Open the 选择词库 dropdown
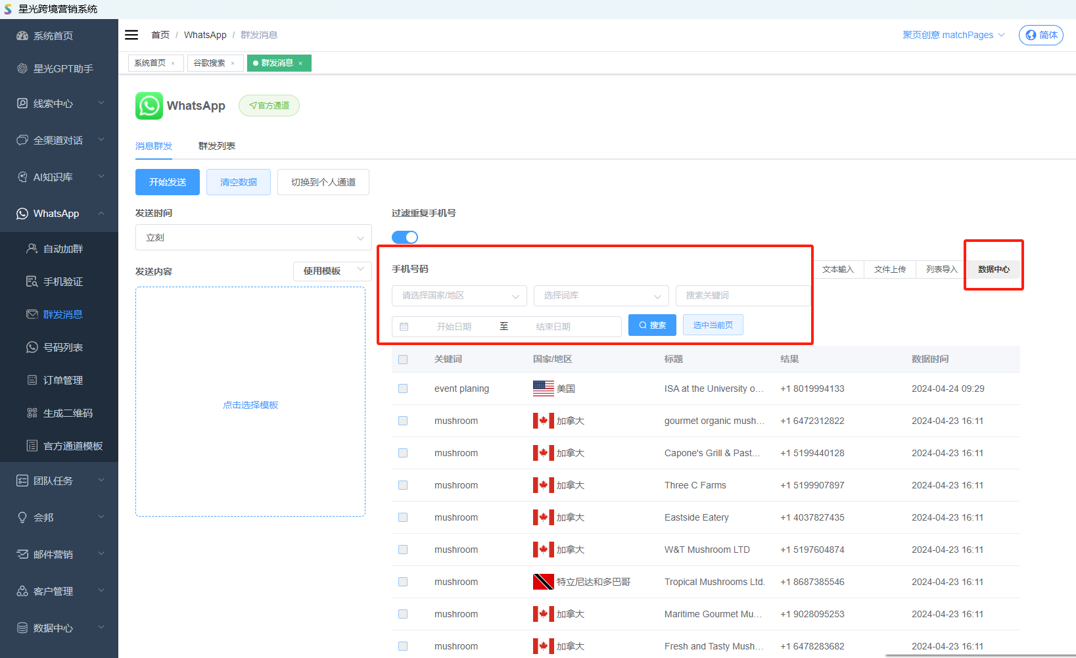The width and height of the screenshot is (1076, 658). (x=601, y=296)
